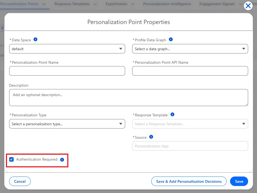Image resolution: width=257 pixels, height=193 pixels.
Task: Click the Cancel button
Action: click(x=20, y=181)
